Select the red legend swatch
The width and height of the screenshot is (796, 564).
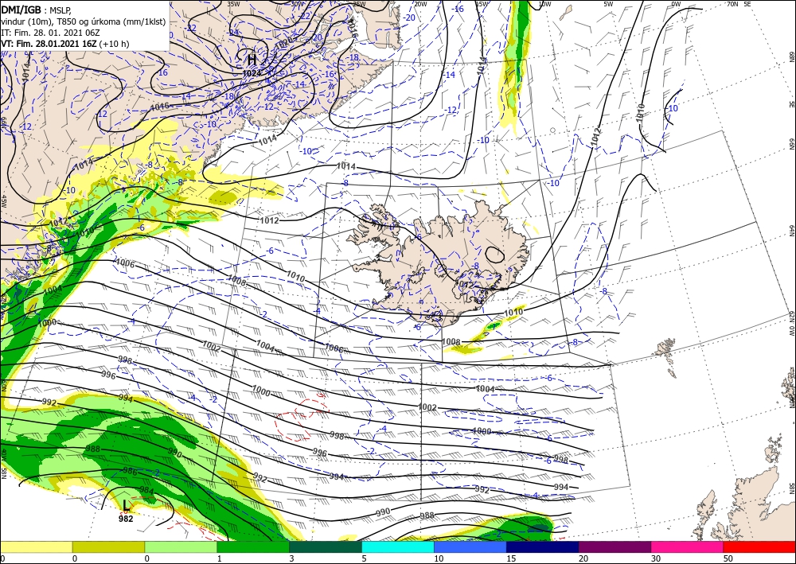[759, 546]
